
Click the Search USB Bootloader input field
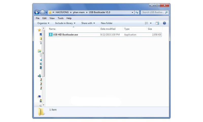point(153,12)
